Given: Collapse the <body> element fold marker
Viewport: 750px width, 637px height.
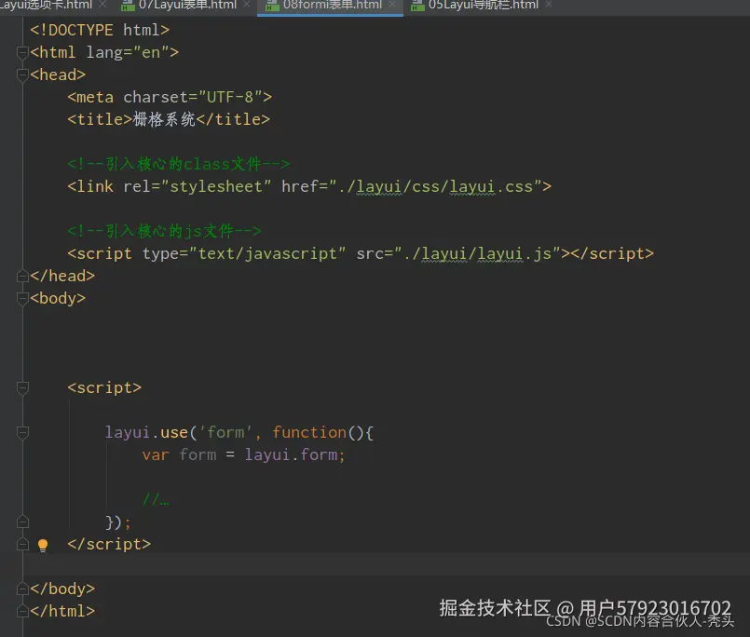Looking at the screenshot, I should pyautogui.click(x=22, y=298).
